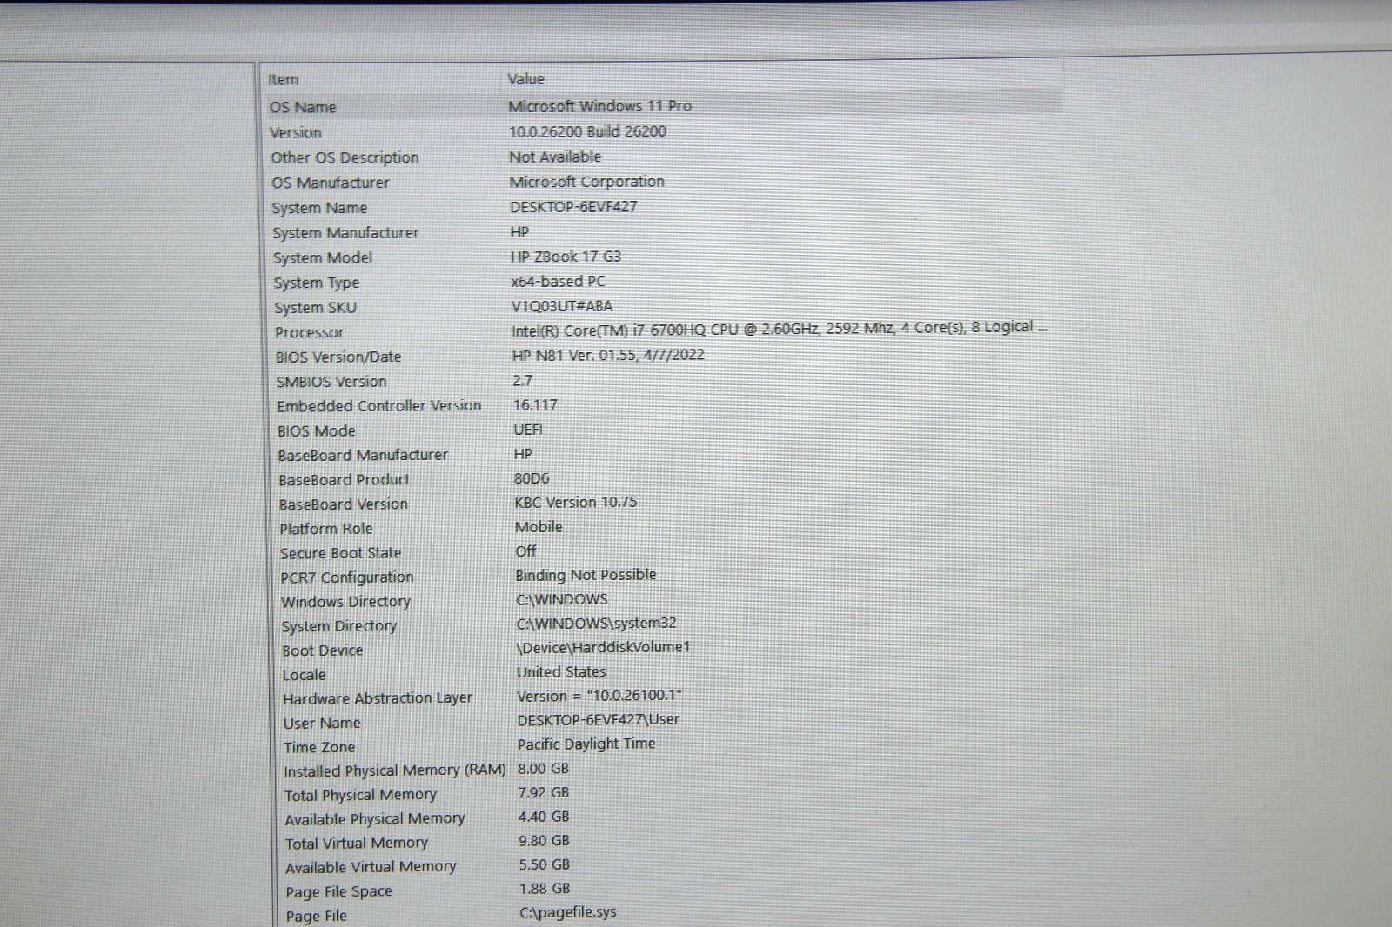Click Version = "10.0.26100.1" value
The width and height of the screenshot is (1392, 927).
click(599, 696)
